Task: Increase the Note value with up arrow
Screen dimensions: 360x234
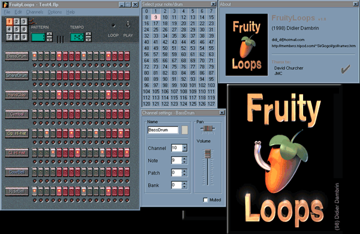Action: pyautogui.click(x=184, y=158)
